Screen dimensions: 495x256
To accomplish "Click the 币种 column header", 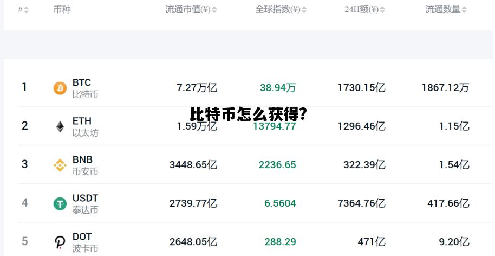I will [x=62, y=9].
